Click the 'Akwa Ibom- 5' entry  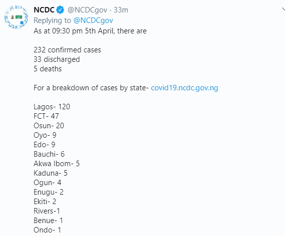[x=57, y=164]
